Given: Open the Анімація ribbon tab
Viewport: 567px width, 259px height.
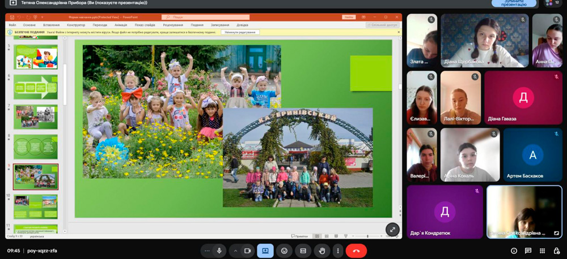Looking at the screenshot, I should 121,25.
